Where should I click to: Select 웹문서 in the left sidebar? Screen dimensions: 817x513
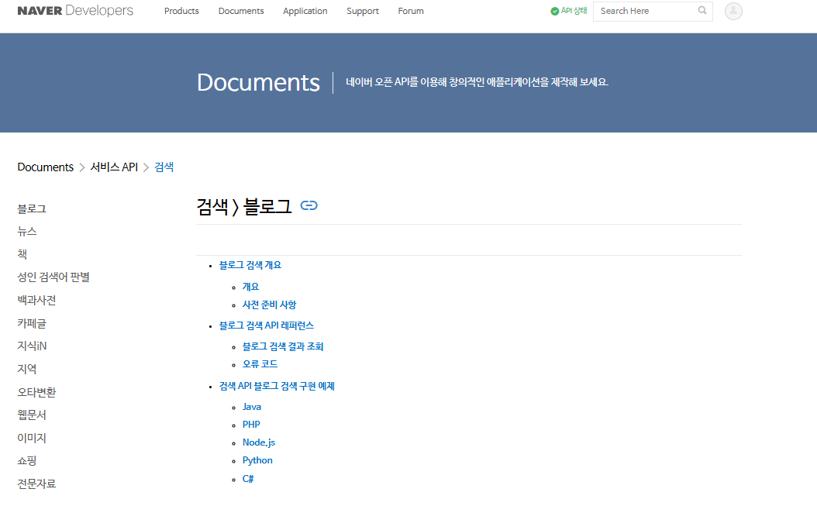click(32, 415)
